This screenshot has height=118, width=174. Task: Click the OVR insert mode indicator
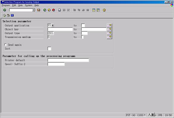pos(160,115)
